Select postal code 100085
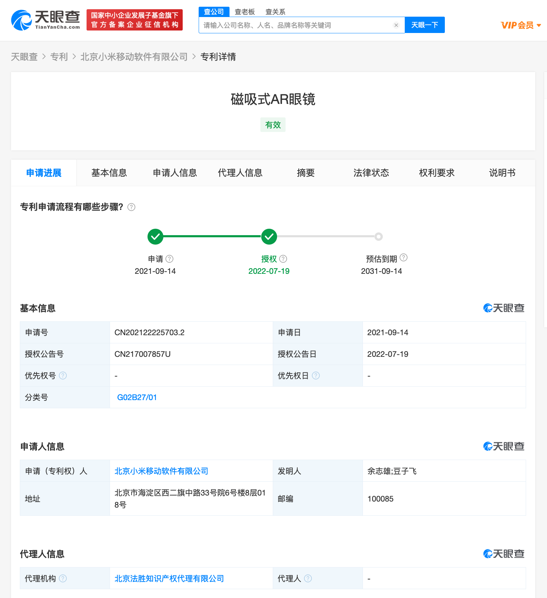The width and height of the screenshot is (547, 598). click(380, 499)
